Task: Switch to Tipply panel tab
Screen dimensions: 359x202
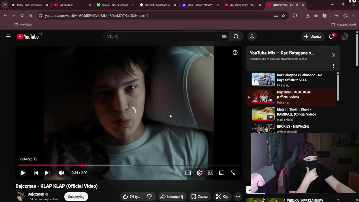Action: [x=29, y=5]
